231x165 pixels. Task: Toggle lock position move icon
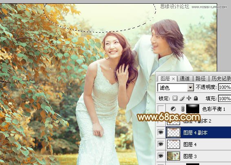189,98
